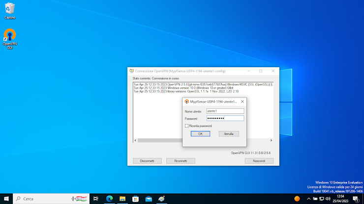Select the OpenVPN GUI desktop shortcut
Screen dimensions: 364x204
pyautogui.click(x=10, y=39)
